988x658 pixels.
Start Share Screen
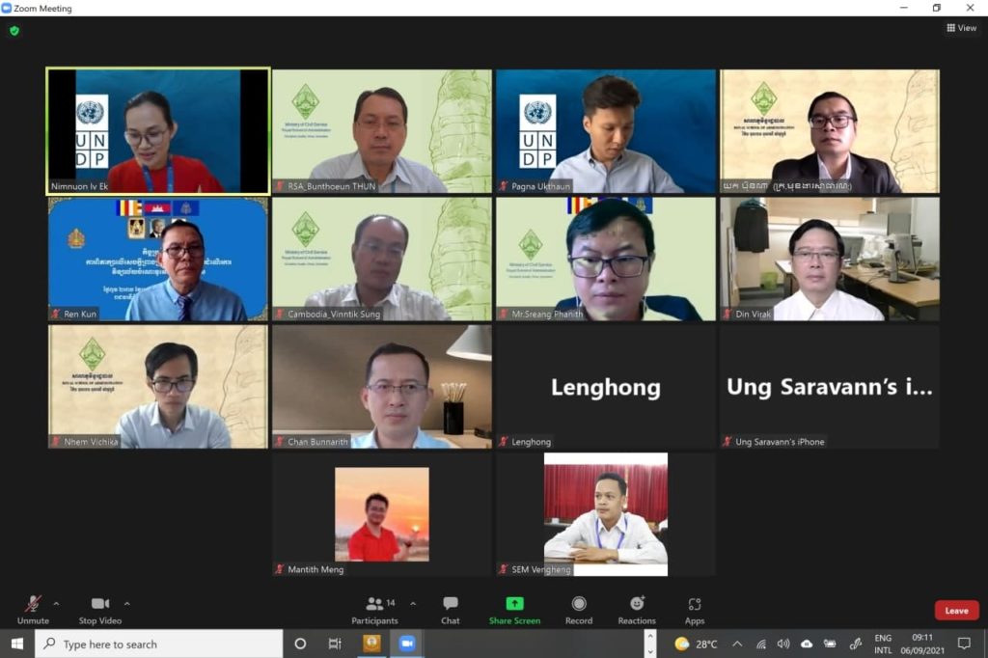514,610
